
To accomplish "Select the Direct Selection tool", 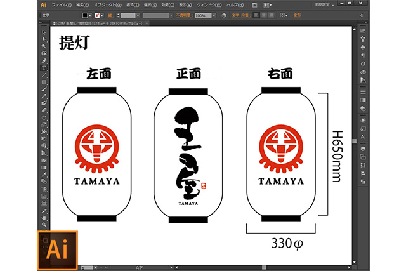I will (x=44, y=39).
